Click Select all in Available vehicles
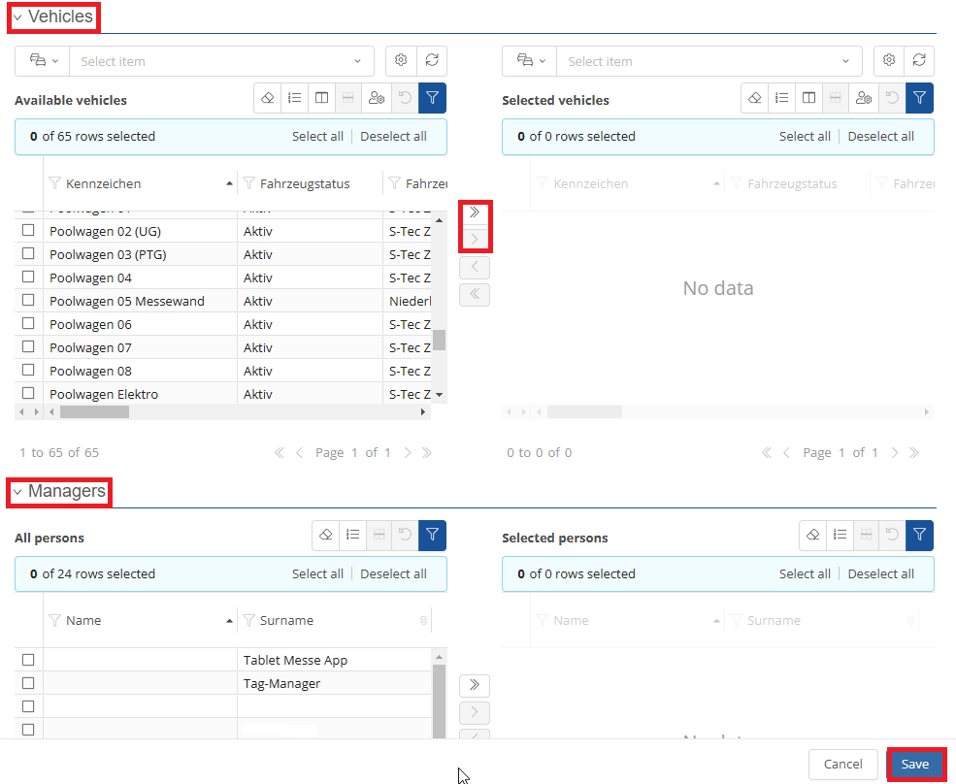The image size is (956, 784). click(x=317, y=137)
